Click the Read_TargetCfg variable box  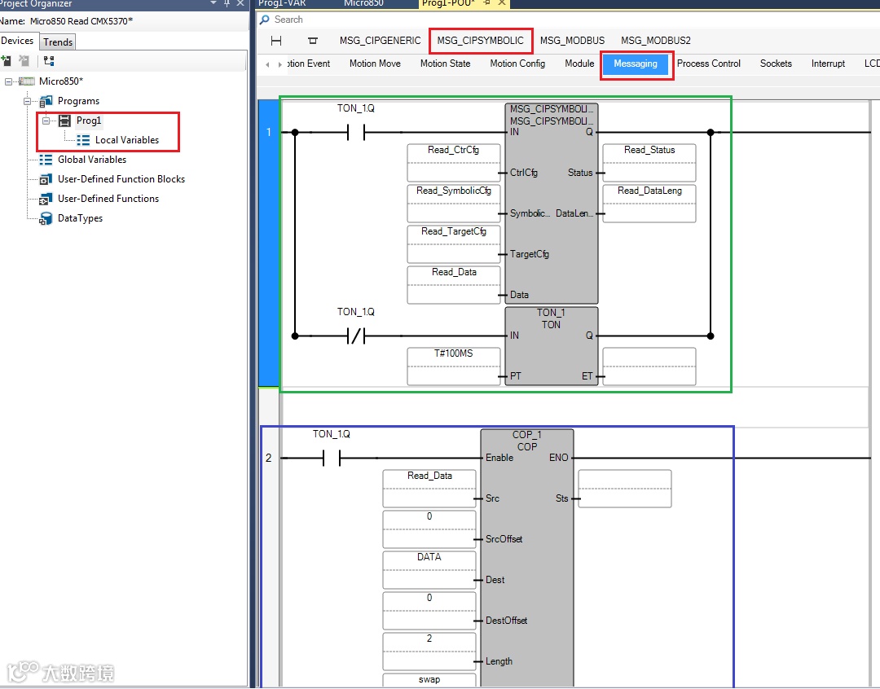[x=454, y=244]
